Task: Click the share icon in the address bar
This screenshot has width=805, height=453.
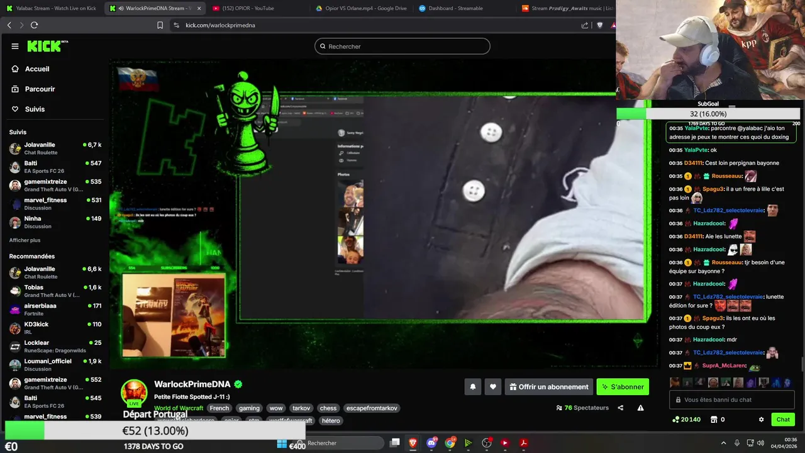Action: click(x=585, y=25)
